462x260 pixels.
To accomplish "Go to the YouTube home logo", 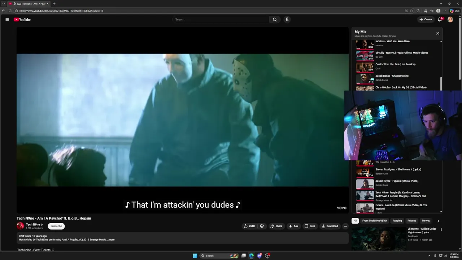I will [x=22, y=19].
